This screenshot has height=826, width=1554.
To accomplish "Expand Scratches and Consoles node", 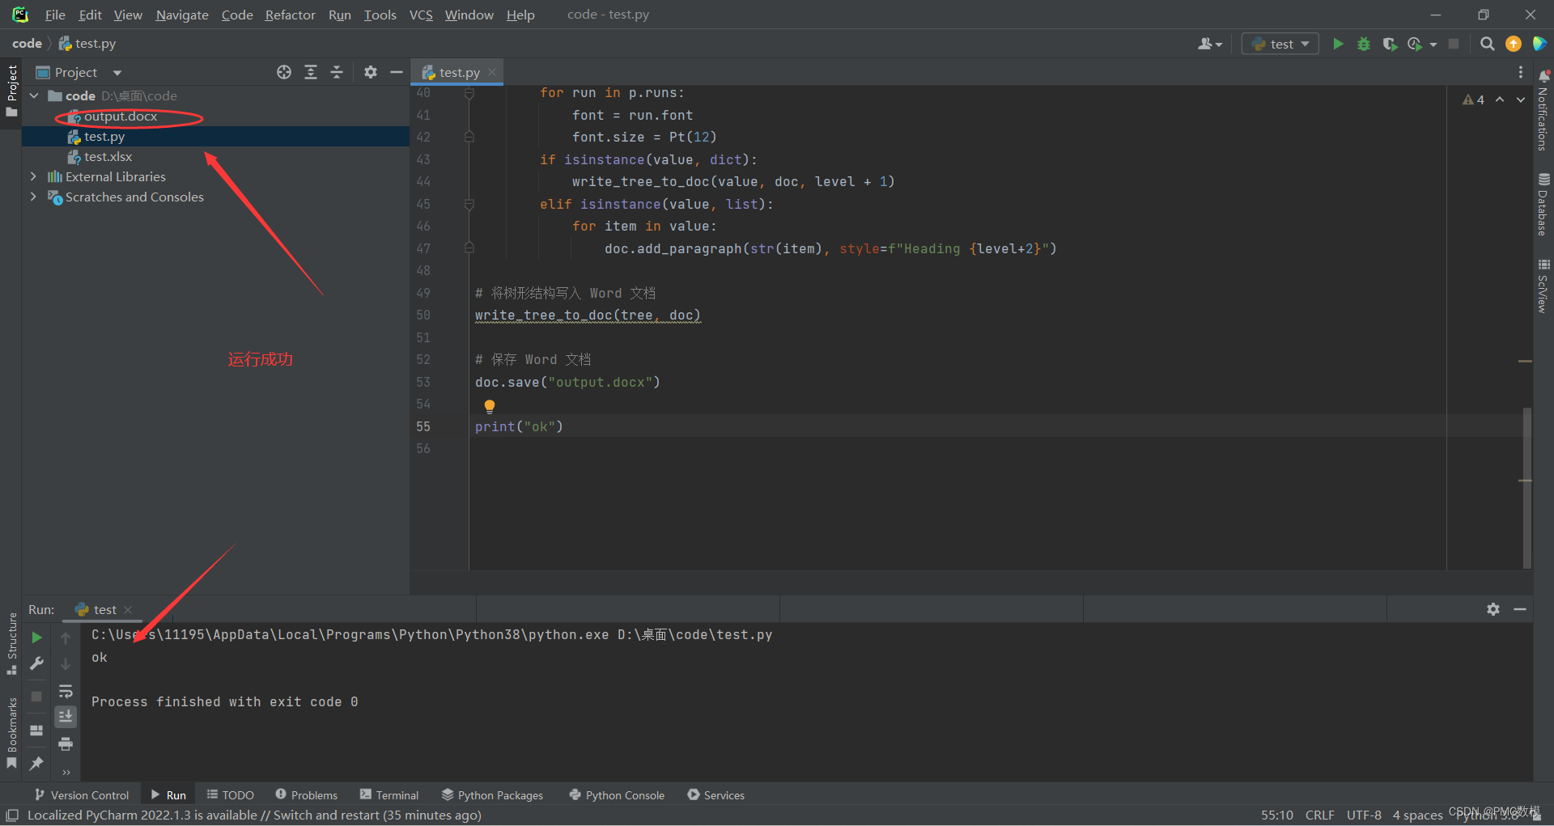I will tap(34, 197).
